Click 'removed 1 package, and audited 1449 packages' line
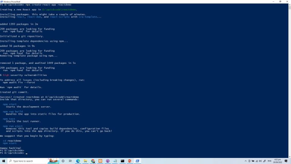 [x=38, y=63]
